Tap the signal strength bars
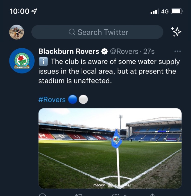The width and height of the screenshot is (191, 196). point(155,11)
